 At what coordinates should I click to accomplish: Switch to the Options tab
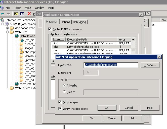65,22
